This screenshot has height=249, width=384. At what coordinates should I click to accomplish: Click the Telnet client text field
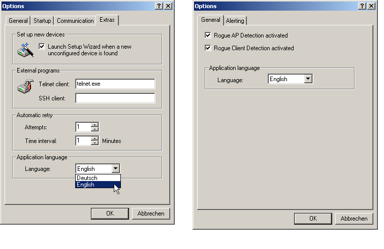[115, 84]
